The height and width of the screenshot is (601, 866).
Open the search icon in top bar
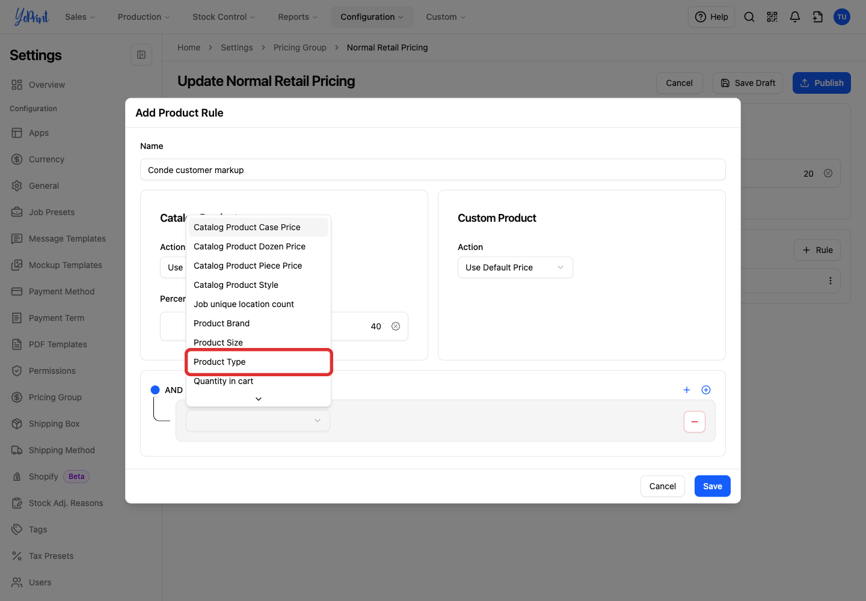pos(749,17)
